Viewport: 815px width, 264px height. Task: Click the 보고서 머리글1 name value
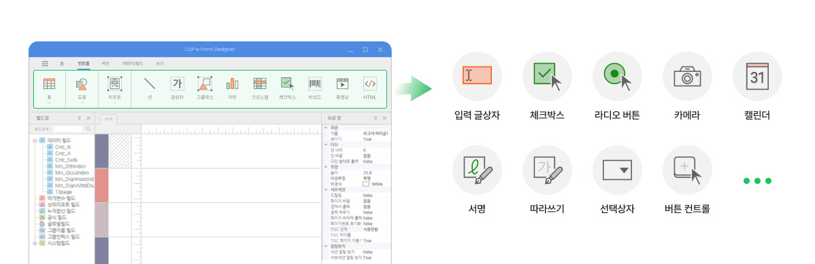376,133
